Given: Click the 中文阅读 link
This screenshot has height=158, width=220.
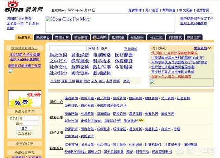Looking at the screenshot, I should [x=186, y=10].
